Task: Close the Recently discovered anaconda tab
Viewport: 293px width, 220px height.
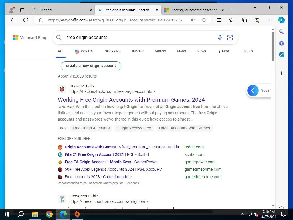Action: click(x=223, y=10)
